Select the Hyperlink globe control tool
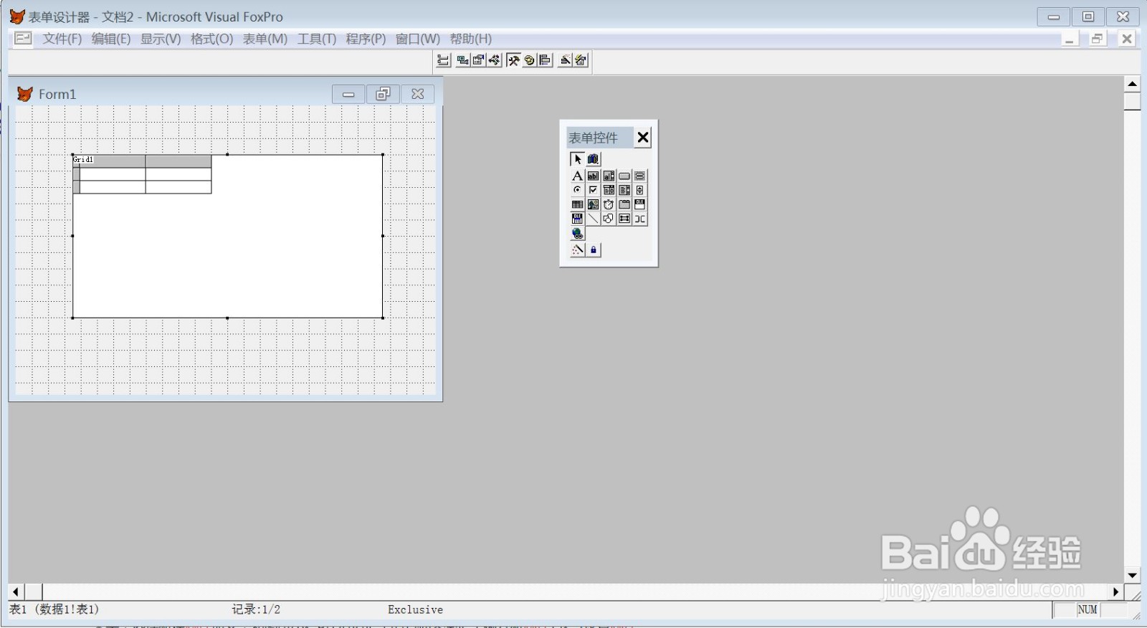The image size is (1147, 628). (x=577, y=234)
